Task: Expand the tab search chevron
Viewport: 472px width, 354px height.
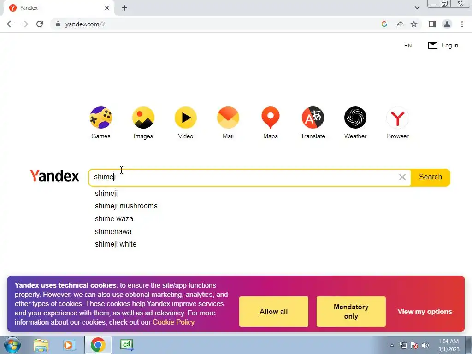Action: pyautogui.click(x=417, y=8)
